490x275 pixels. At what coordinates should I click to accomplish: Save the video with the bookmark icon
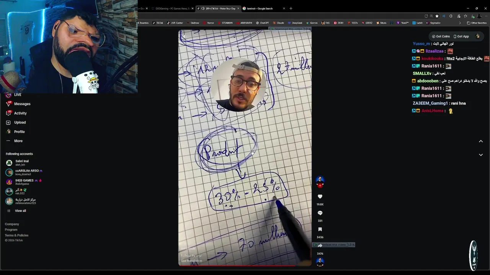(320, 229)
